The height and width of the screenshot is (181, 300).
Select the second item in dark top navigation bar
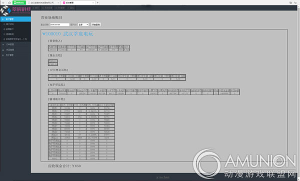pyautogui.click(x=47, y=8)
